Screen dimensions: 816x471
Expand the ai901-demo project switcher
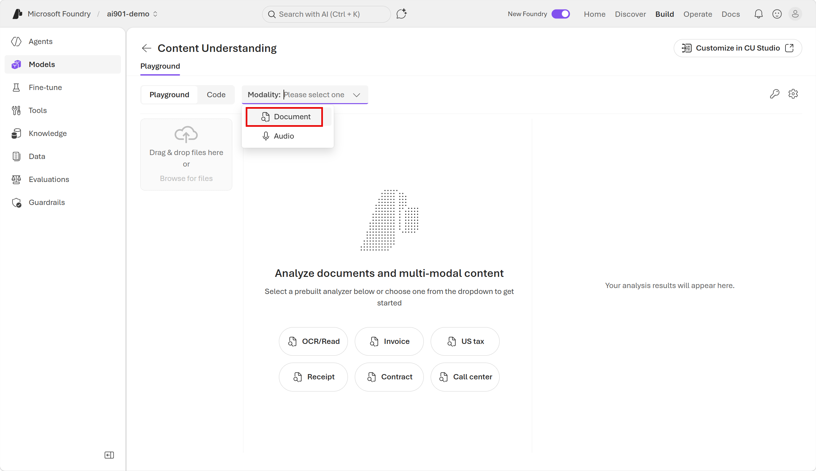pos(132,14)
